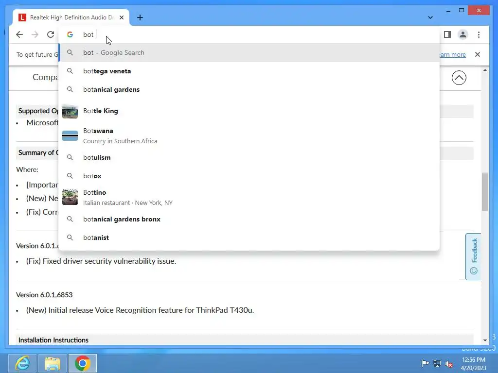Click 'Installation Instructions' heading
This screenshot has height=373, width=498.
tap(53, 340)
